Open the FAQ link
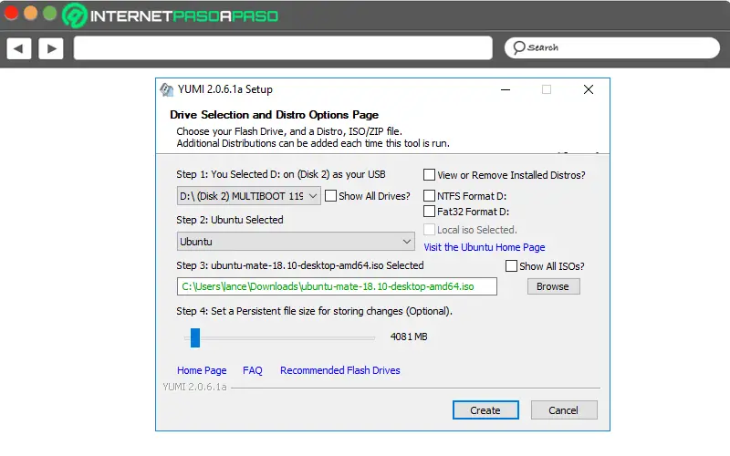The image size is (730, 456). point(253,370)
